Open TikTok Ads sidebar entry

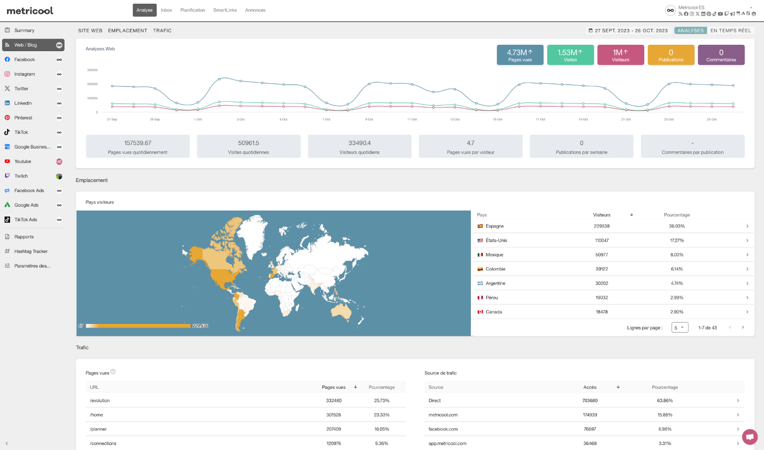[33, 220]
